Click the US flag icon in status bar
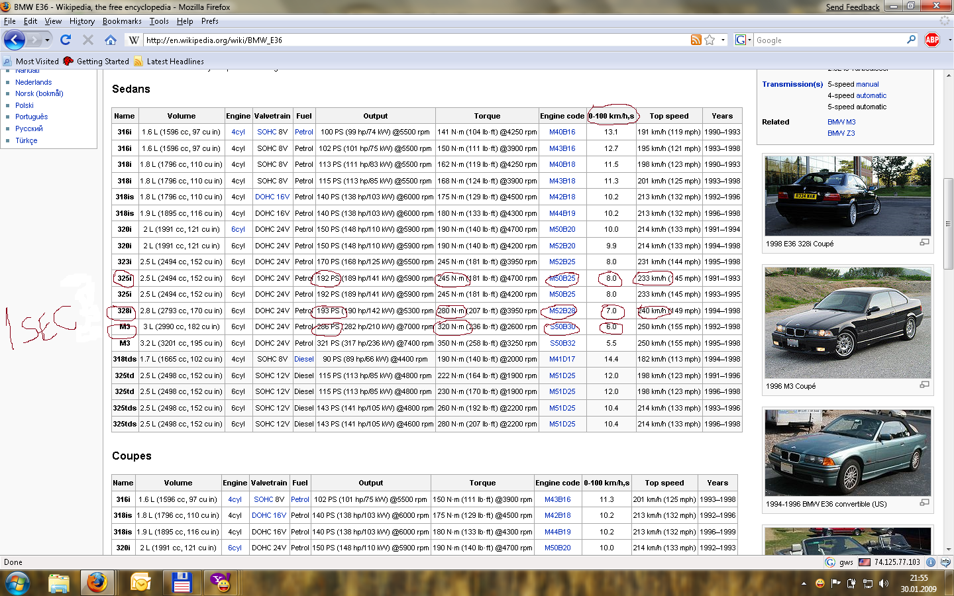Screen dimensions: 954x596 [864, 562]
